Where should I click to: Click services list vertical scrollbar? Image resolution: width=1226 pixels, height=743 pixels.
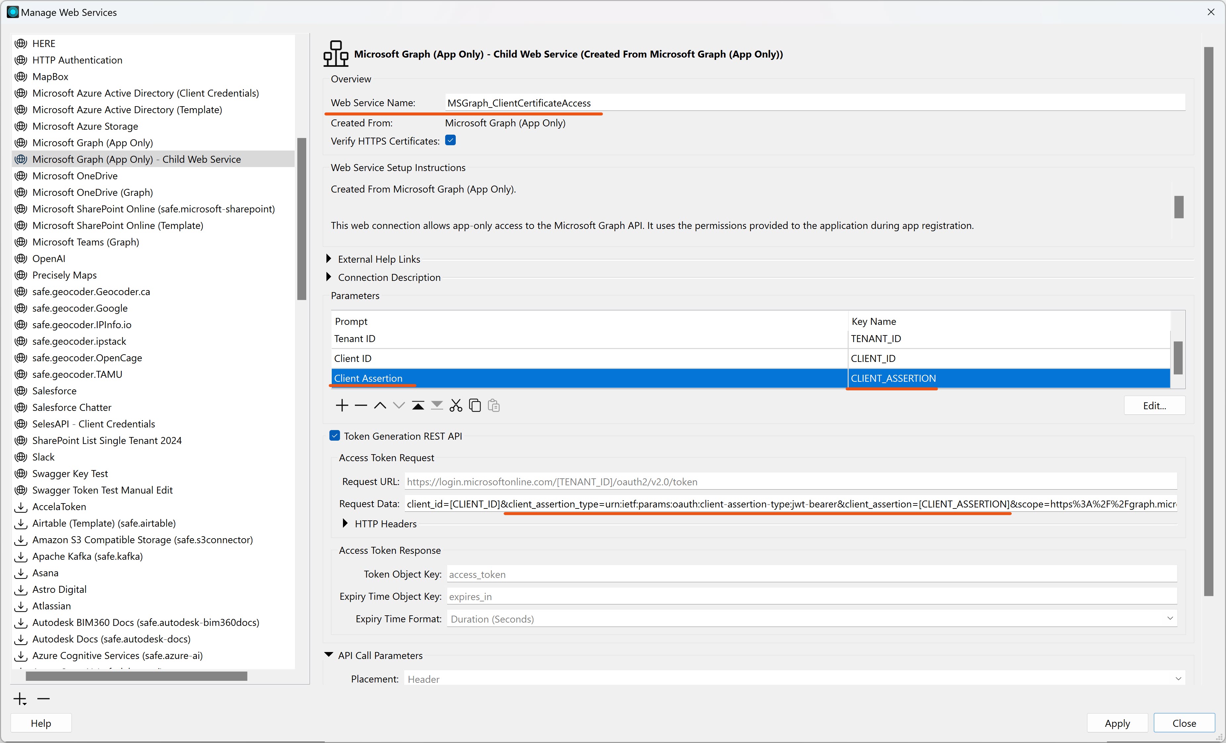click(x=302, y=219)
